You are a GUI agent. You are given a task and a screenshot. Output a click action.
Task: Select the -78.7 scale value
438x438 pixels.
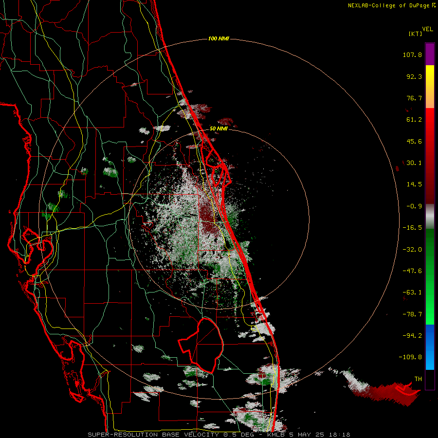(412, 314)
